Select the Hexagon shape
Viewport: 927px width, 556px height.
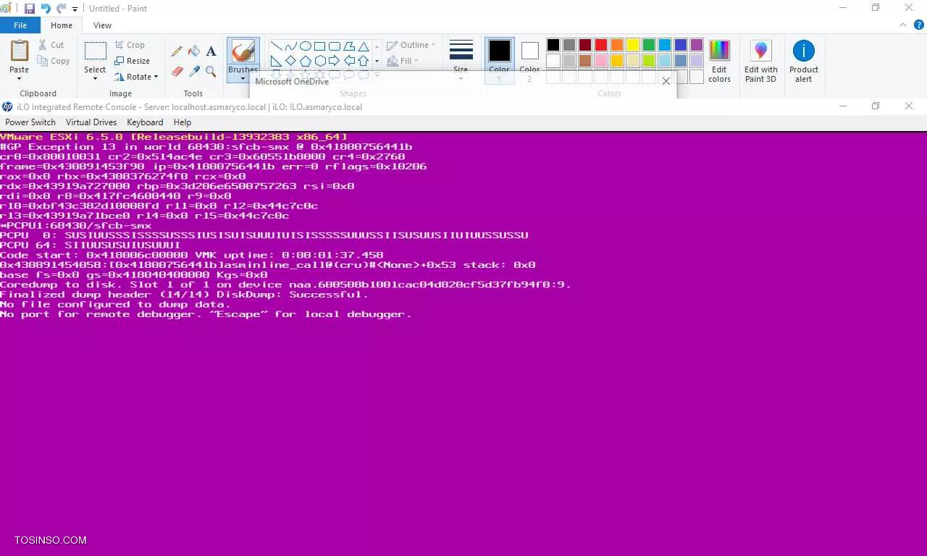[x=320, y=61]
